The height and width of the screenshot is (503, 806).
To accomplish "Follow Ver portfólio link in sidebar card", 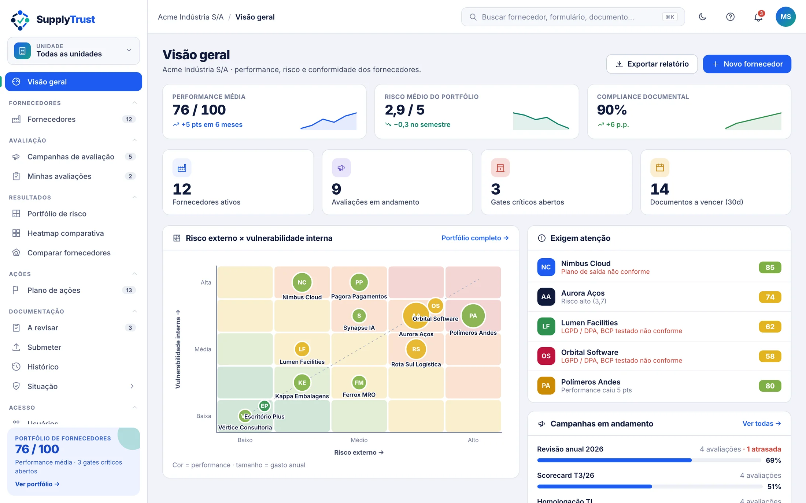I will (37, 484).
